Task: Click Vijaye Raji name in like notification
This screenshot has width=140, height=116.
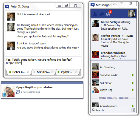Action: [x=23, y=87]
